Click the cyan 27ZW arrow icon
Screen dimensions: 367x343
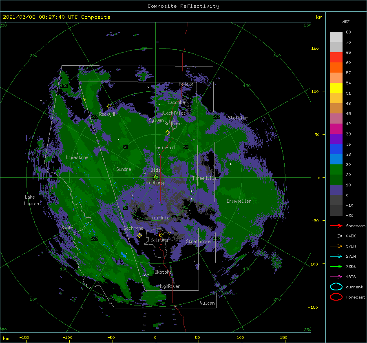[336, 257]
